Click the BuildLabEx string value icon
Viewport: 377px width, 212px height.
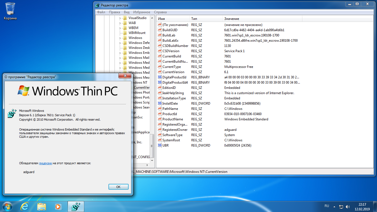[x=160, y=40]
